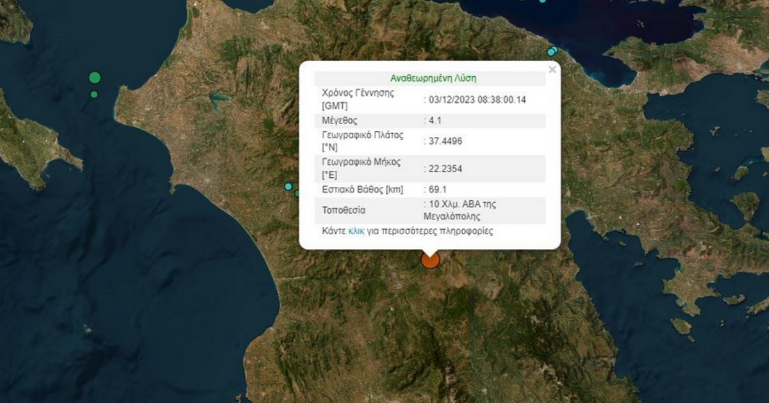Image resolution: width=769 pixels, height=403 pixels.
Task: Select the orange epicenter marker below the popup
Action: click(x=430, y=260)
